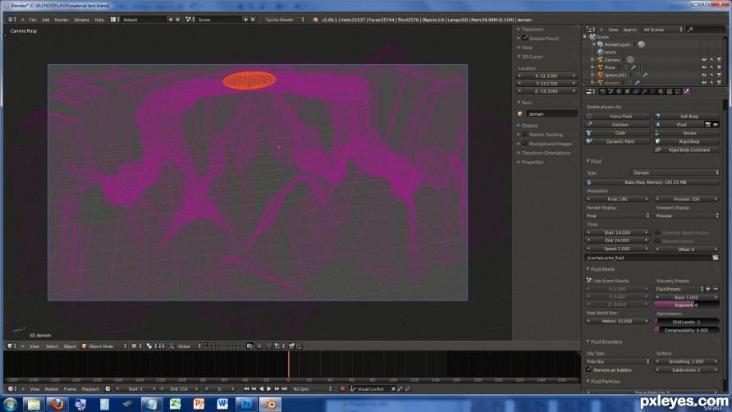Toggle visibility eye for domain in outliner
732x412 pixels.
tap(704, 82)
